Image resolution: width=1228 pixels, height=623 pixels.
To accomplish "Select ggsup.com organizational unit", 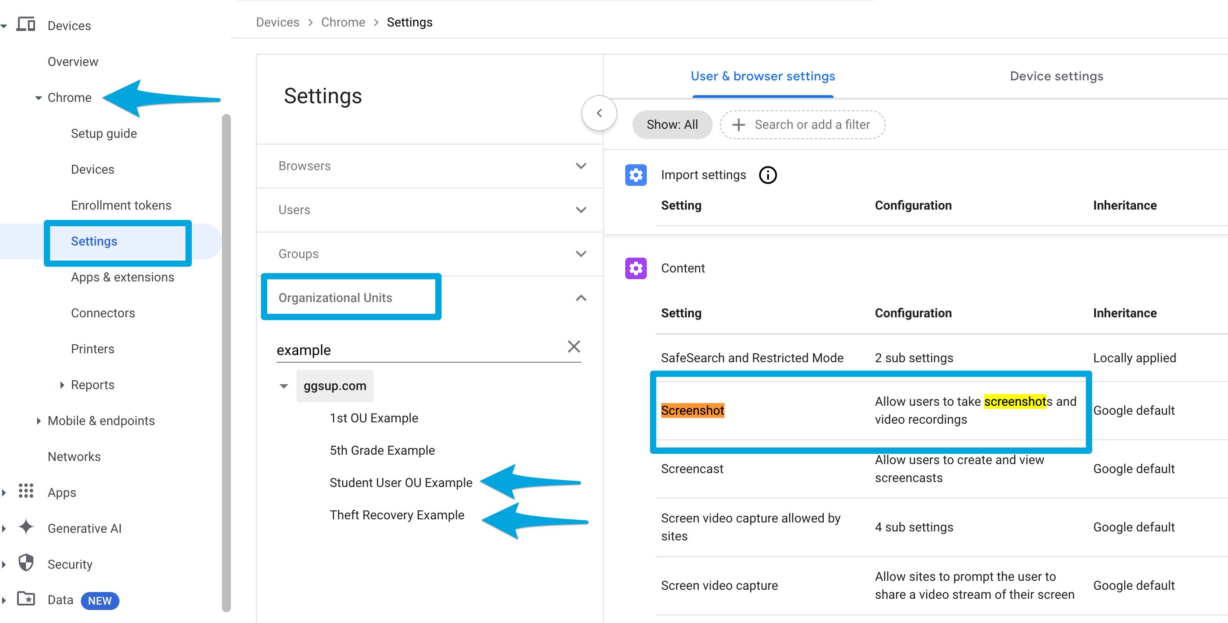I will tap(335, 386).
